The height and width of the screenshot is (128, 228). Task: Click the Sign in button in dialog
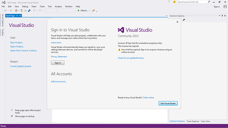click(x=58, y=63)
